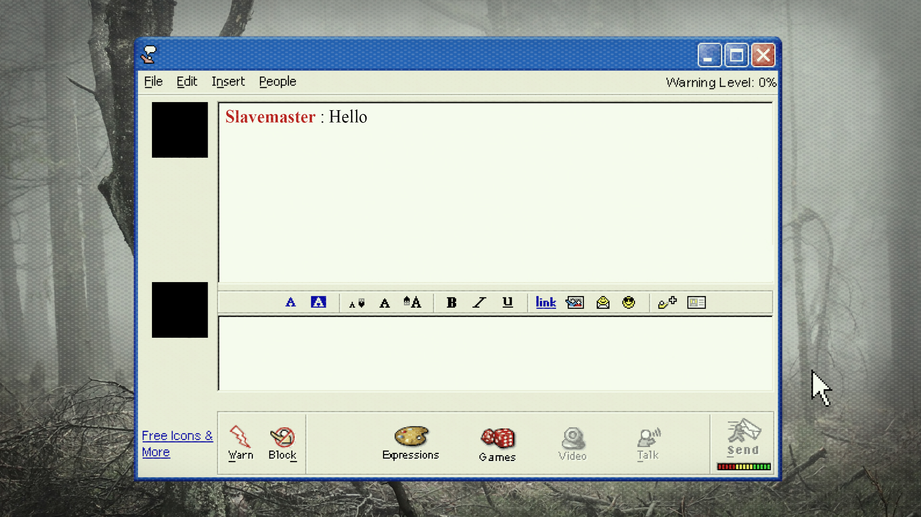Click the add buddy key icon
921x517 pixels.
coord(667,302)
